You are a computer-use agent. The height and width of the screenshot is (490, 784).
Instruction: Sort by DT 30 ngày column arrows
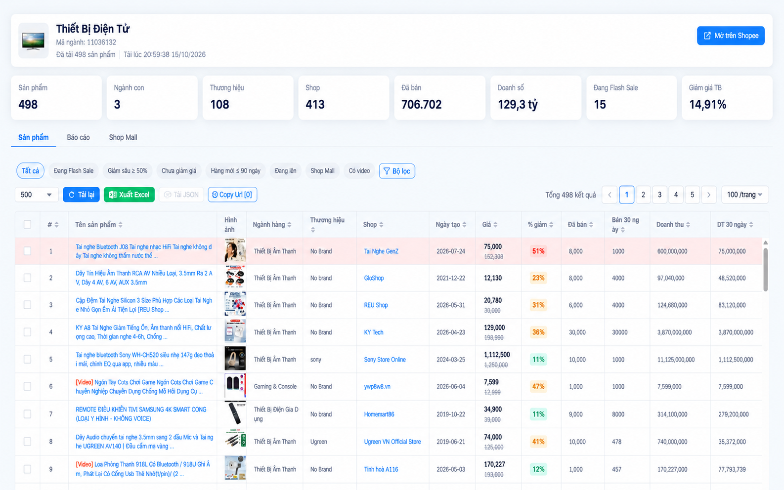tap(751, 225)
